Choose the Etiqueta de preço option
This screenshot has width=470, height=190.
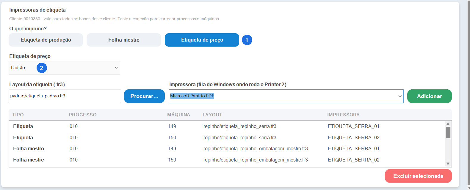pyautogui.click(x=202, y=40)
